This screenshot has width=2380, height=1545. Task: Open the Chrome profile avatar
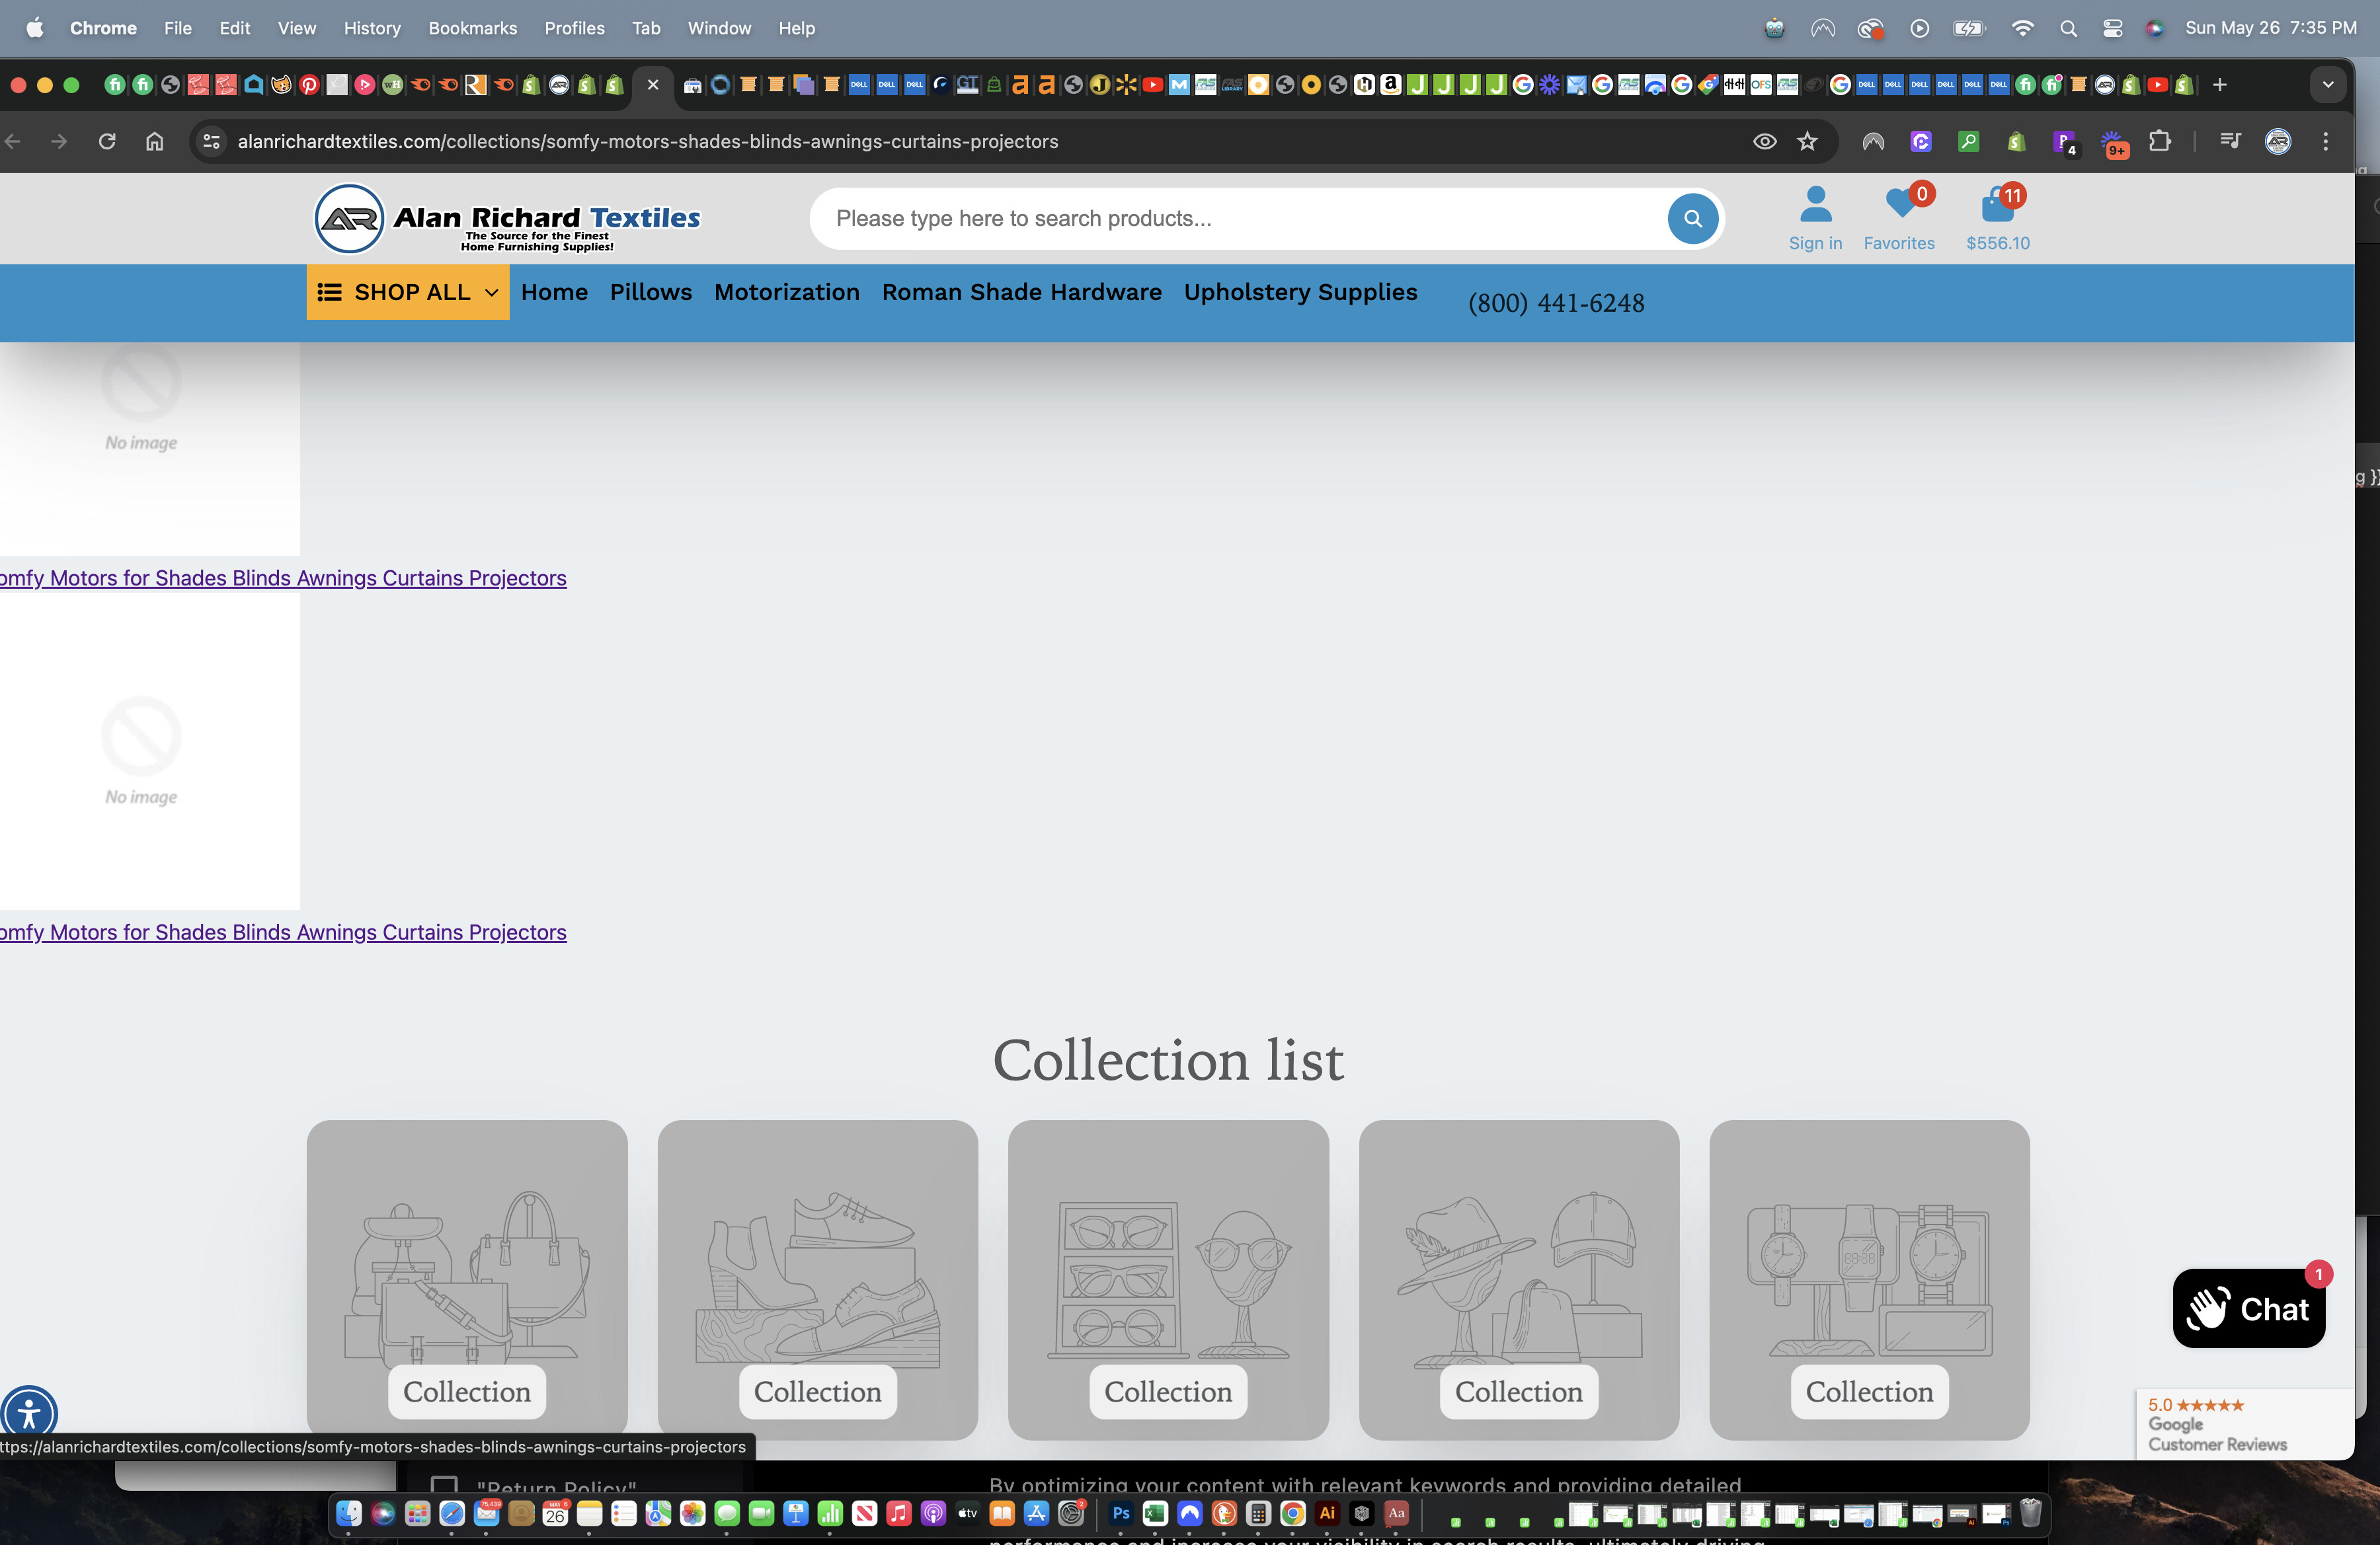(2278, 141)
